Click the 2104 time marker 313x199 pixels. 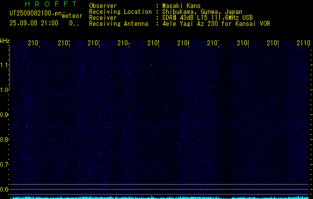coord(123,43)
